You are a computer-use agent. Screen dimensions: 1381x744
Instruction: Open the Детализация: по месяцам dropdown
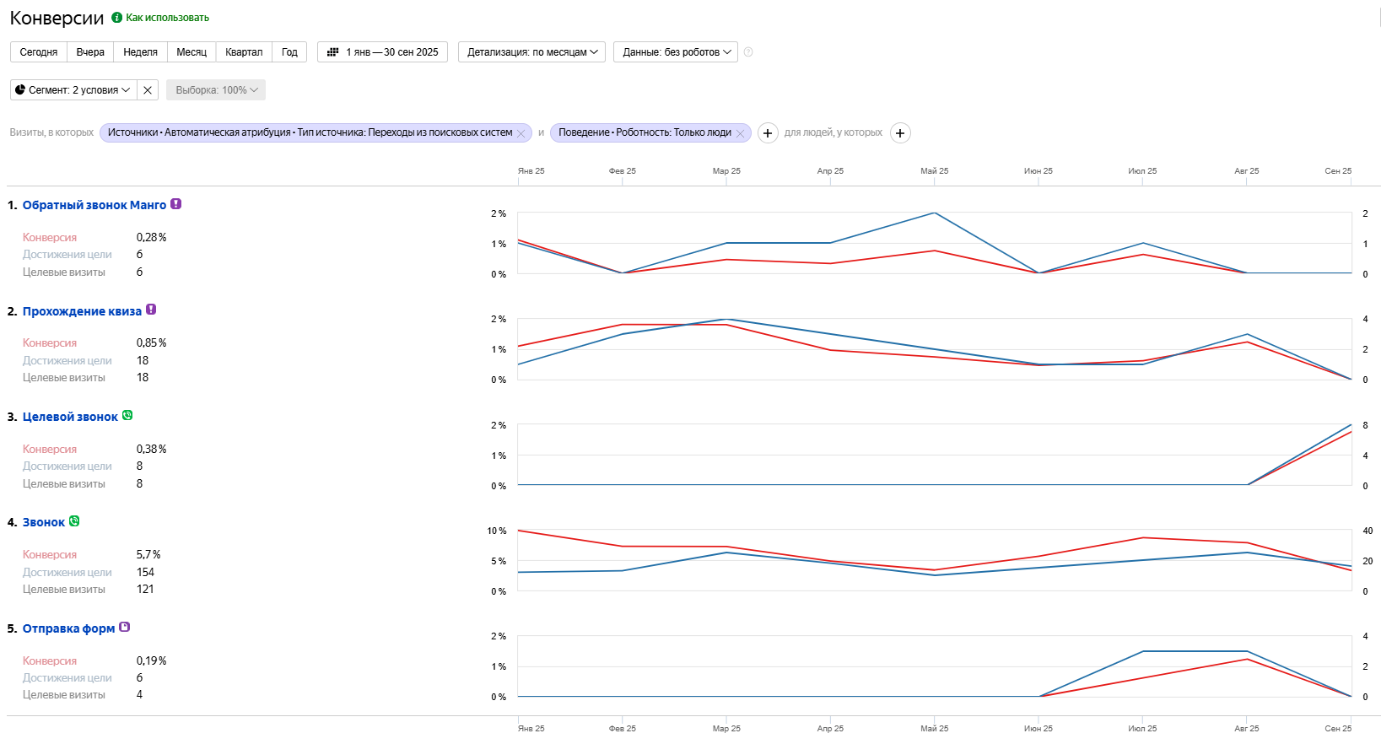tap(531, 52)
